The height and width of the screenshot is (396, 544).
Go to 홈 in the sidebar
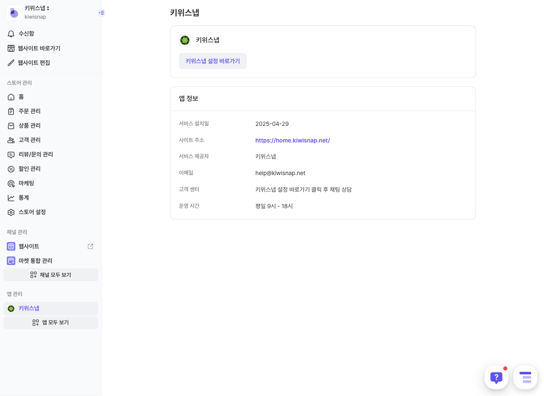tap(21, 97)
